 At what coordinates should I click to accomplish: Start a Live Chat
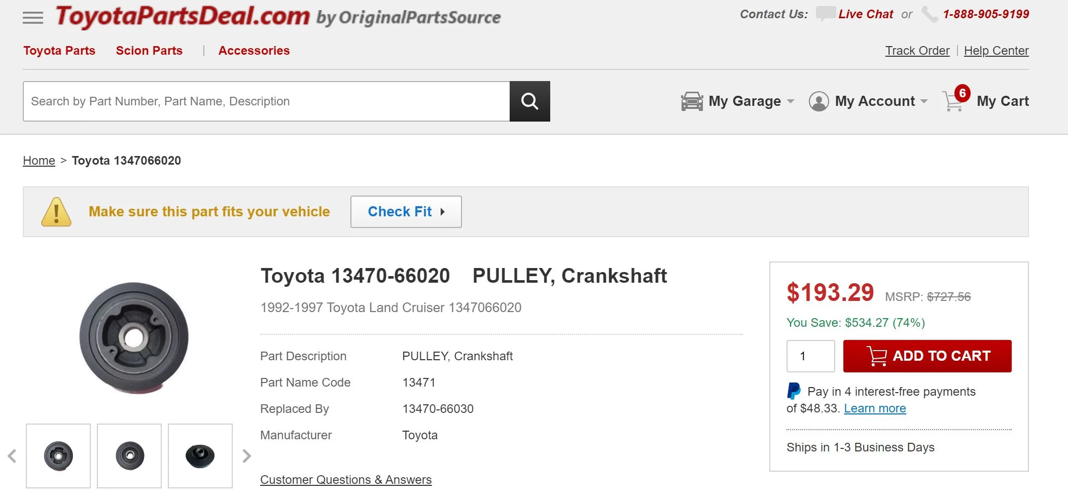point(866,14)
